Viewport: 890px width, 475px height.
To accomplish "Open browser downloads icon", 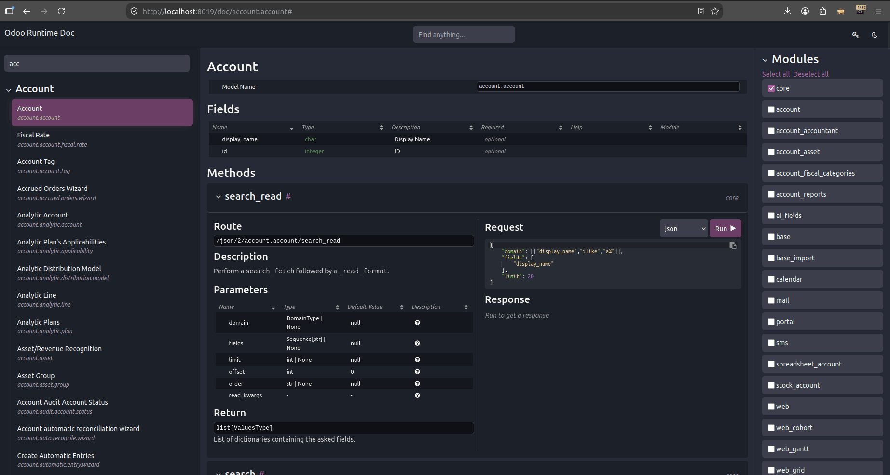I will pos(788,11).
